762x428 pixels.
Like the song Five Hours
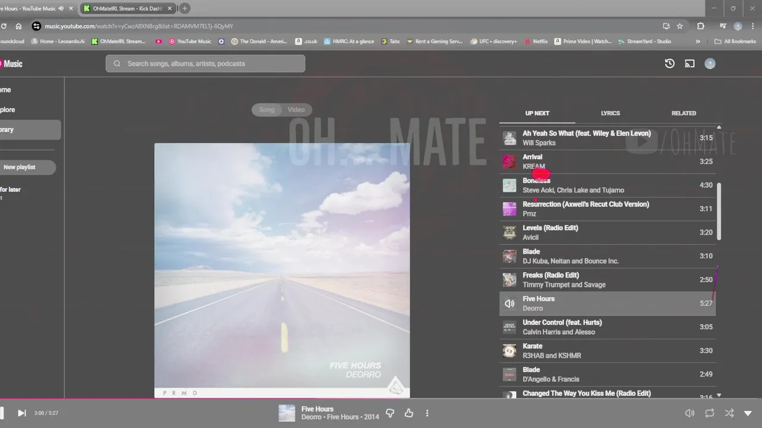[409, 413]
